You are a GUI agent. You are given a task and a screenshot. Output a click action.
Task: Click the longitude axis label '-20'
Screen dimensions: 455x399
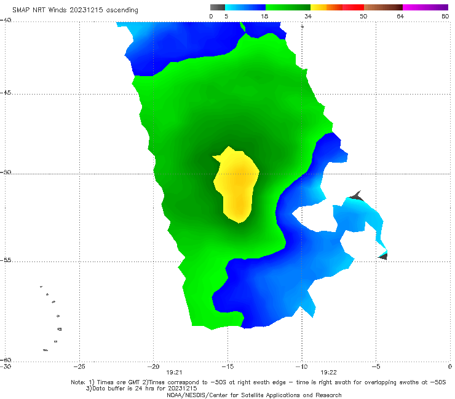click(153, 366)
